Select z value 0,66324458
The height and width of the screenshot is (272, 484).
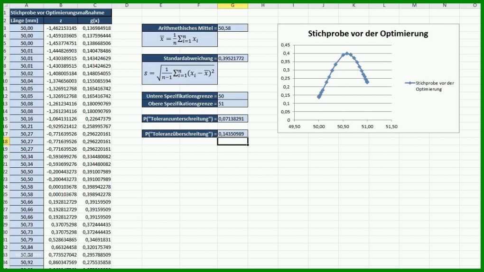click(61, 247)
